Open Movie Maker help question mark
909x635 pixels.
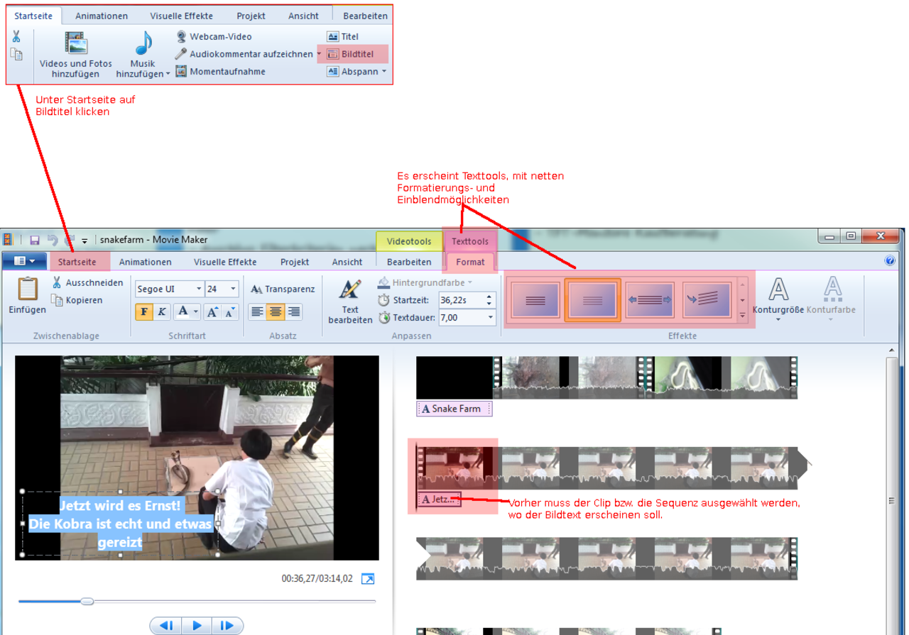pyautogui.click(x=890, y=261)
